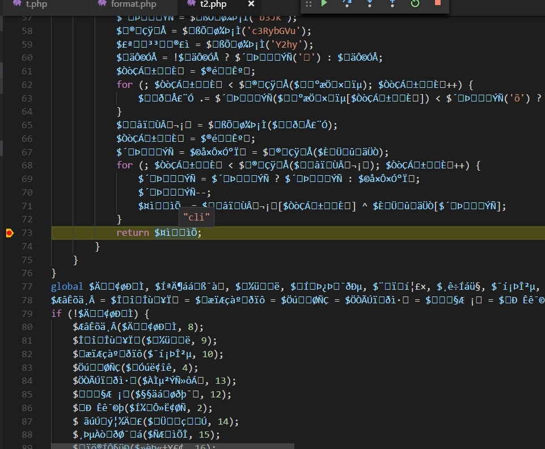The image size is (545, 449).
Task: Step out in the debug toolbar
Action: click(x=392, y=3)
